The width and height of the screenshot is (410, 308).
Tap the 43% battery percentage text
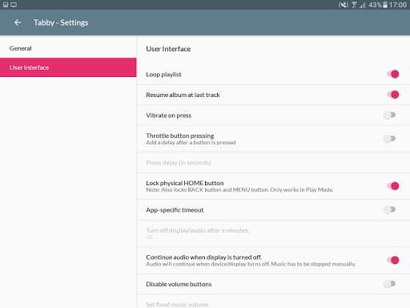[375, 5]
